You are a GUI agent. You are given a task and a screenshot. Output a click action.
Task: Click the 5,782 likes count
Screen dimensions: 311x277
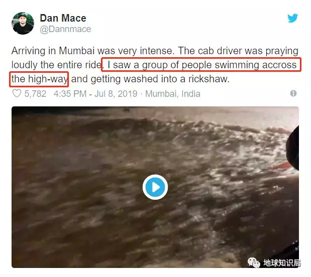coord(35,93)
